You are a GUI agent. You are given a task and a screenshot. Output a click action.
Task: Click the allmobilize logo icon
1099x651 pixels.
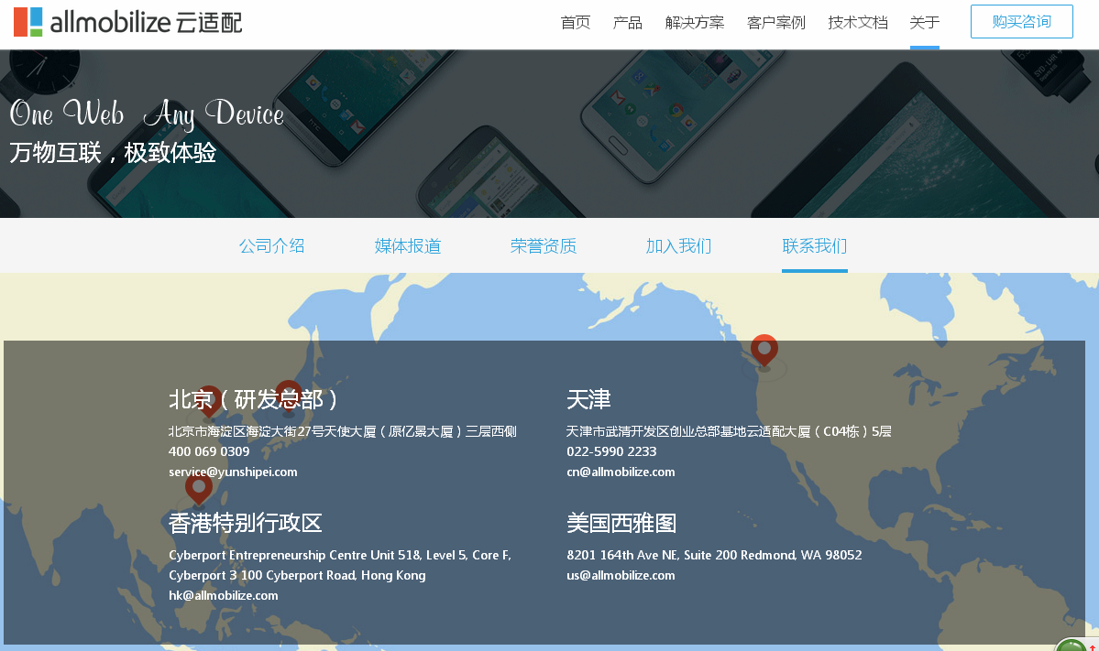(x=27, y=22)
